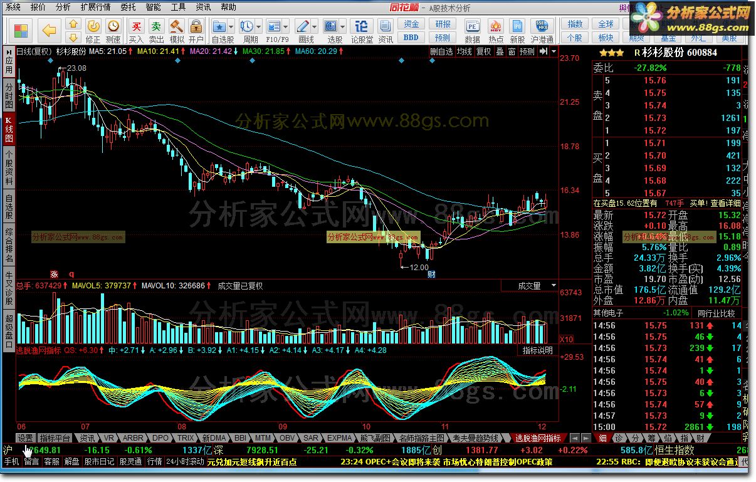Image resolution: width=756 pixels, height=482 pixels.
Task: Click 删自选 remove from watchlist
Action: coord(441,51)
